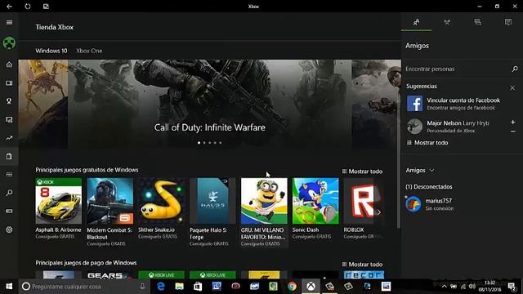Click the Cortana microphone icon
Image resolution: width=523 pixels, height=294 pixels.
(142, 287)
